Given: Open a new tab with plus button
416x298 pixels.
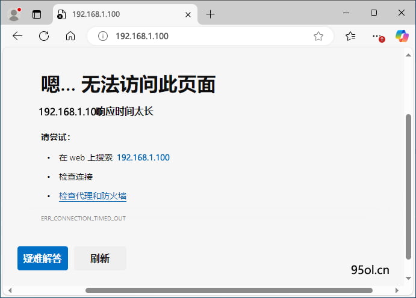Looking at the screenshot, I should click(x=210, y=14).
